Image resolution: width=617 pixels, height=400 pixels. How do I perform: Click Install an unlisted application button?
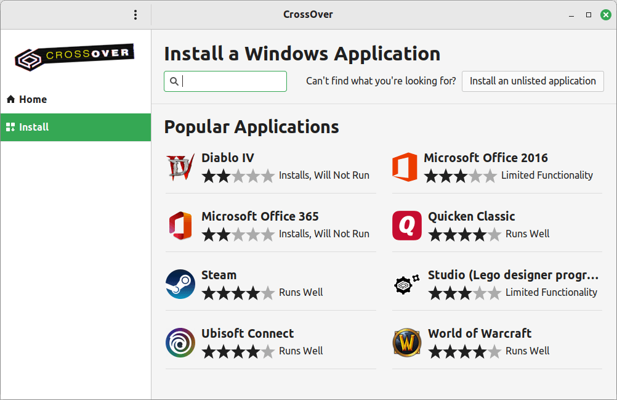click(533, 81)
